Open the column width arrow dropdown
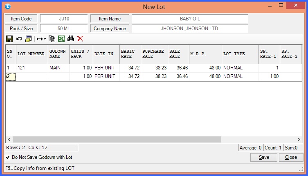The image size is (308, 176). pos(41,39)
